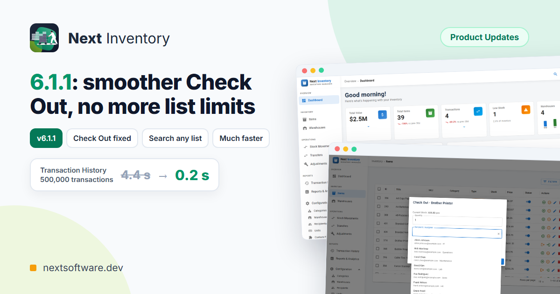The height and width of the screenshot is (294, 560).
Task: Click Adjustments wrench icon in Dashboard window sidebar
Action: click(x=306, y=164)
